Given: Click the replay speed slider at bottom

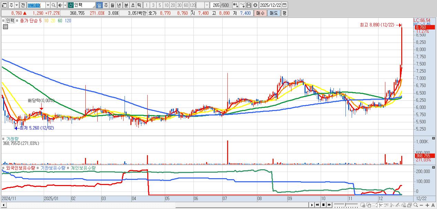Looking at the screenshot, I should coord(346,205).
